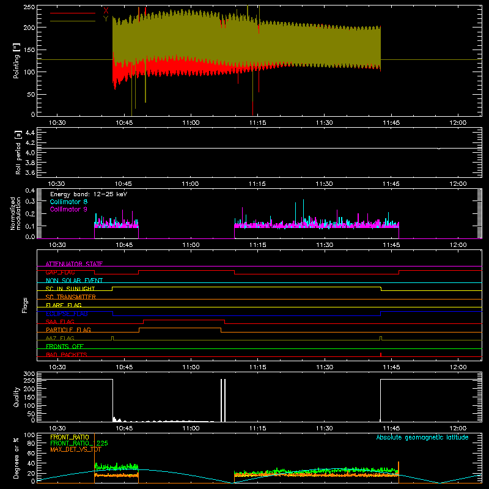
Task: Click the 12:00 tick label under Pointing plot
Action: [458, 123]
